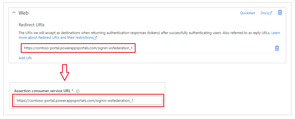295x119 pixels.
Task: Open the Quickstart link
Action: pos(248,13)
